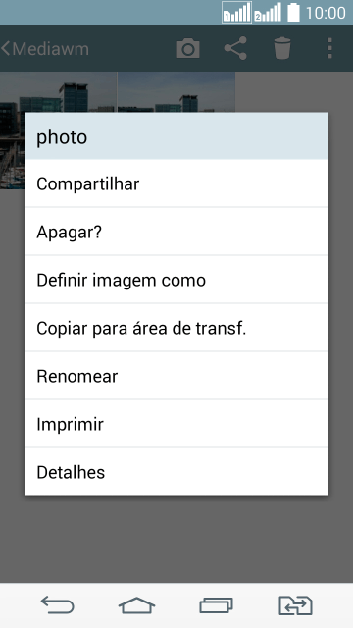Viewport: 353px width, 628px height.
Task: Choose Imprimir from the menu
Action: click(x=176, y=424)
